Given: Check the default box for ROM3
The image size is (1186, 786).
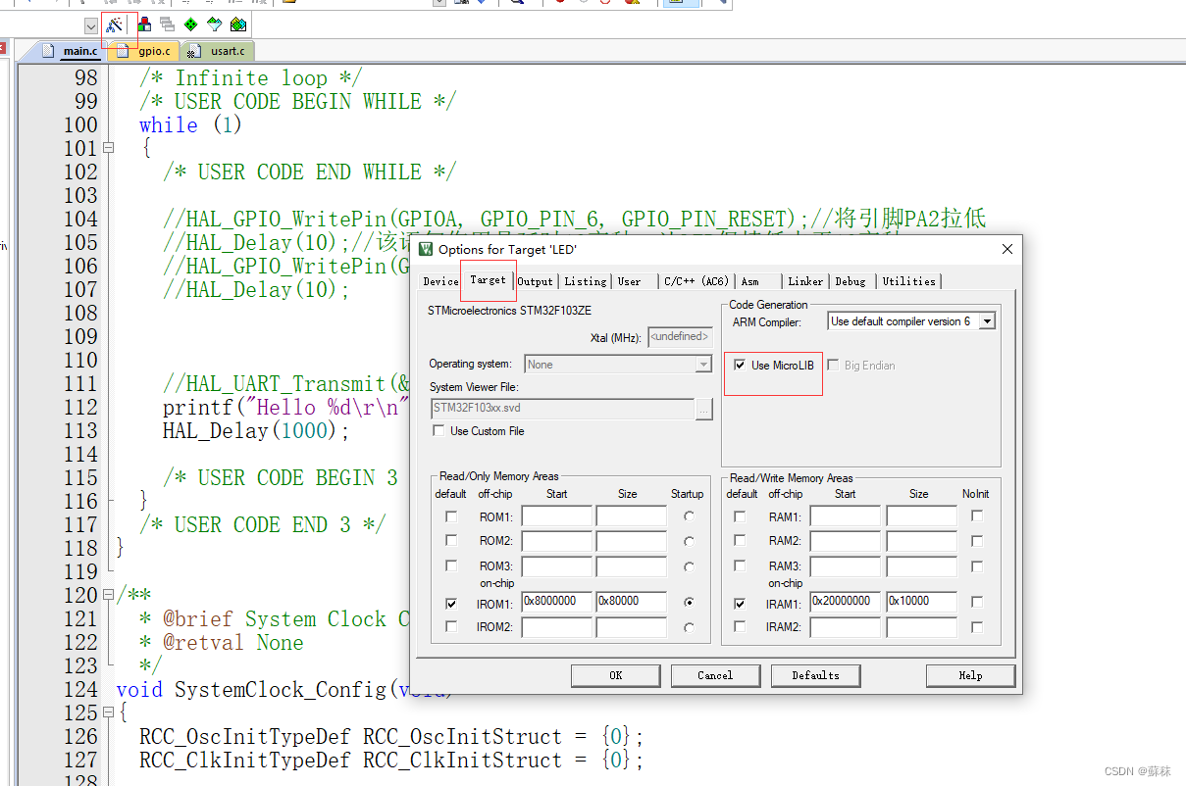Looking at the screenshot, I should pos(451,566).
